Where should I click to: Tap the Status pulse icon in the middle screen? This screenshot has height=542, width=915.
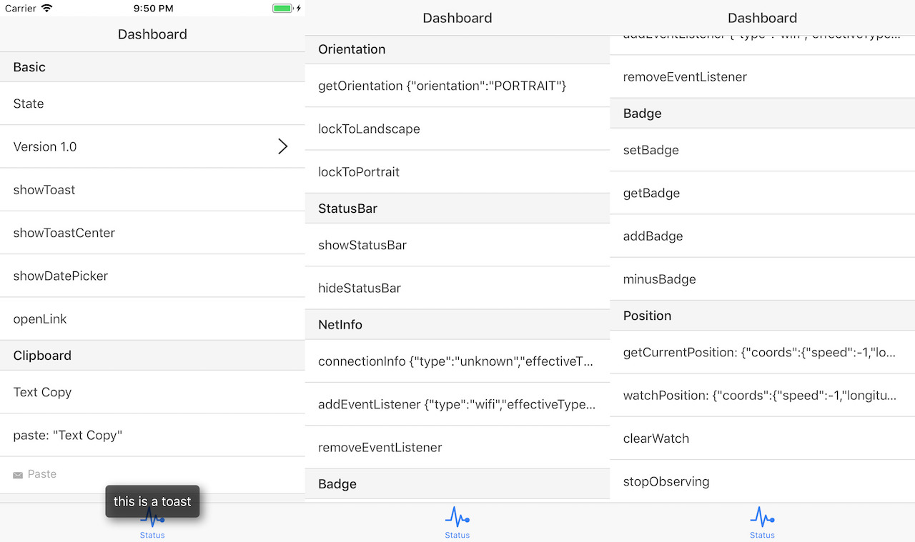(457, 517)
